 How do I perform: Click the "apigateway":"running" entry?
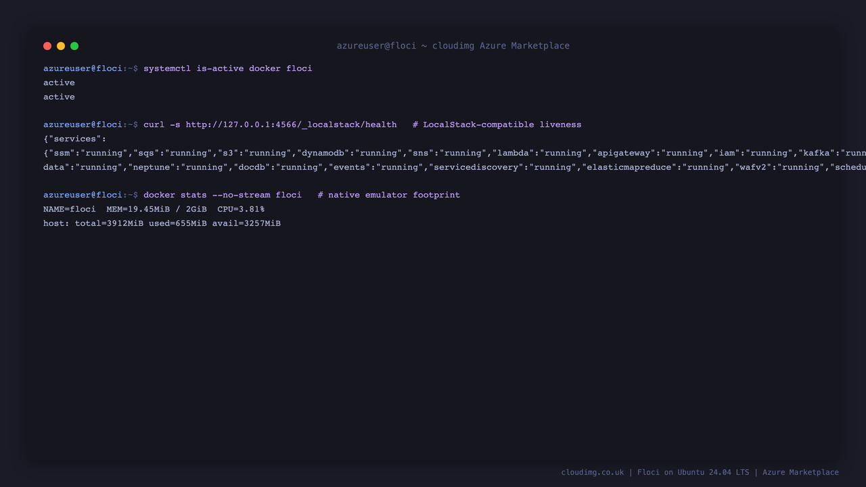(x=649, y=153)
